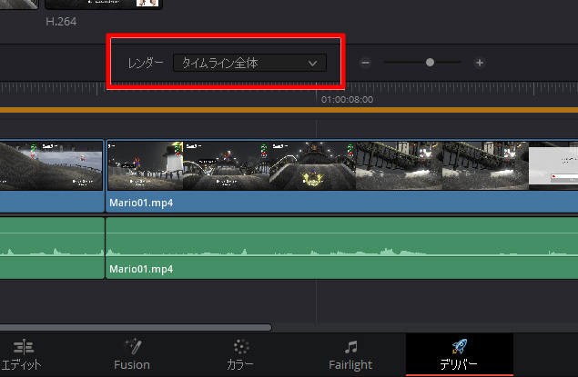The width and height of the screenshot is (578, 377).
Task: Click the Fusion wand icon
Action: pos(132,346)
